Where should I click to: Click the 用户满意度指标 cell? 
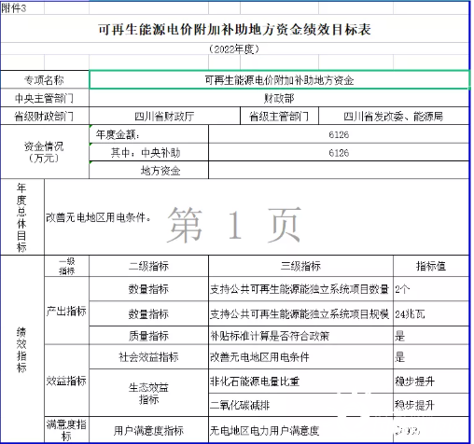(x=148, y=430)
